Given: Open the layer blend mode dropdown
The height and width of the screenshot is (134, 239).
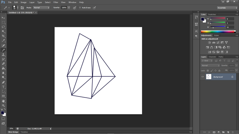Looking at the screenshot, I should (210, 65).
